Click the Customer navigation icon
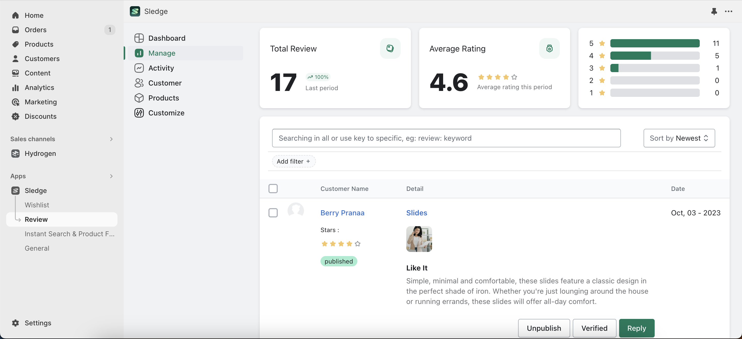 139,83
